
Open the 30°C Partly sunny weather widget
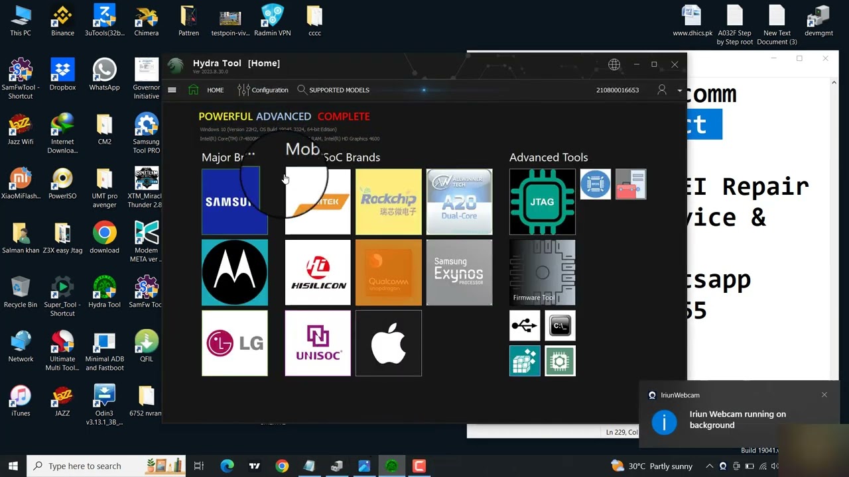(x=652, y=466)
